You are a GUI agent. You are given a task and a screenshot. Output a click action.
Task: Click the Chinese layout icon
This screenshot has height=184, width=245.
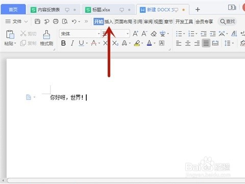pos(222,34)
